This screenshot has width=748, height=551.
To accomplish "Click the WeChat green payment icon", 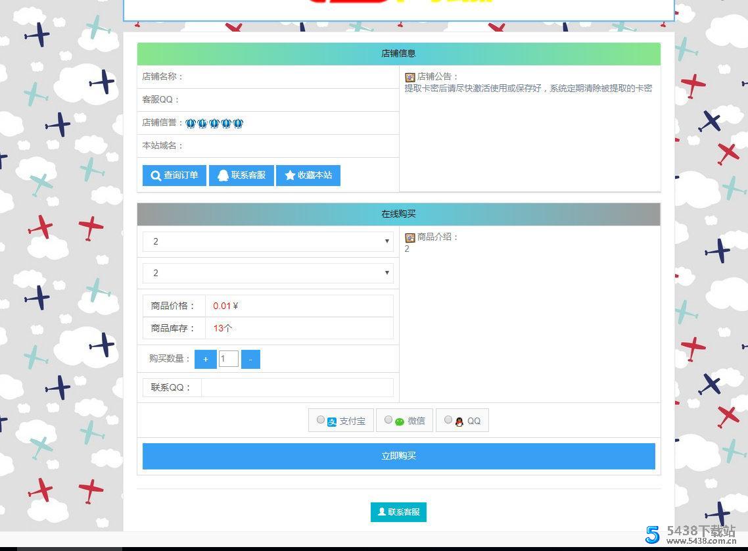I will point(399,421).
